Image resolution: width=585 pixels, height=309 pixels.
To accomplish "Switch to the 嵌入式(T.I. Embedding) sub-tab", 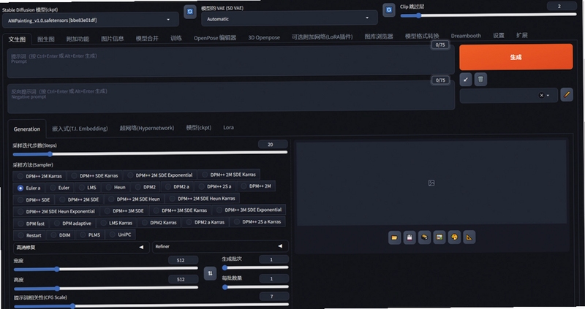I will tap(80, 129).
